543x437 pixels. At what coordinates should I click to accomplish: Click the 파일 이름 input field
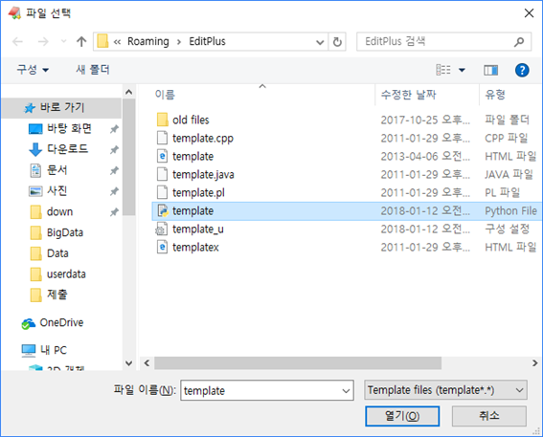point(267,390)
